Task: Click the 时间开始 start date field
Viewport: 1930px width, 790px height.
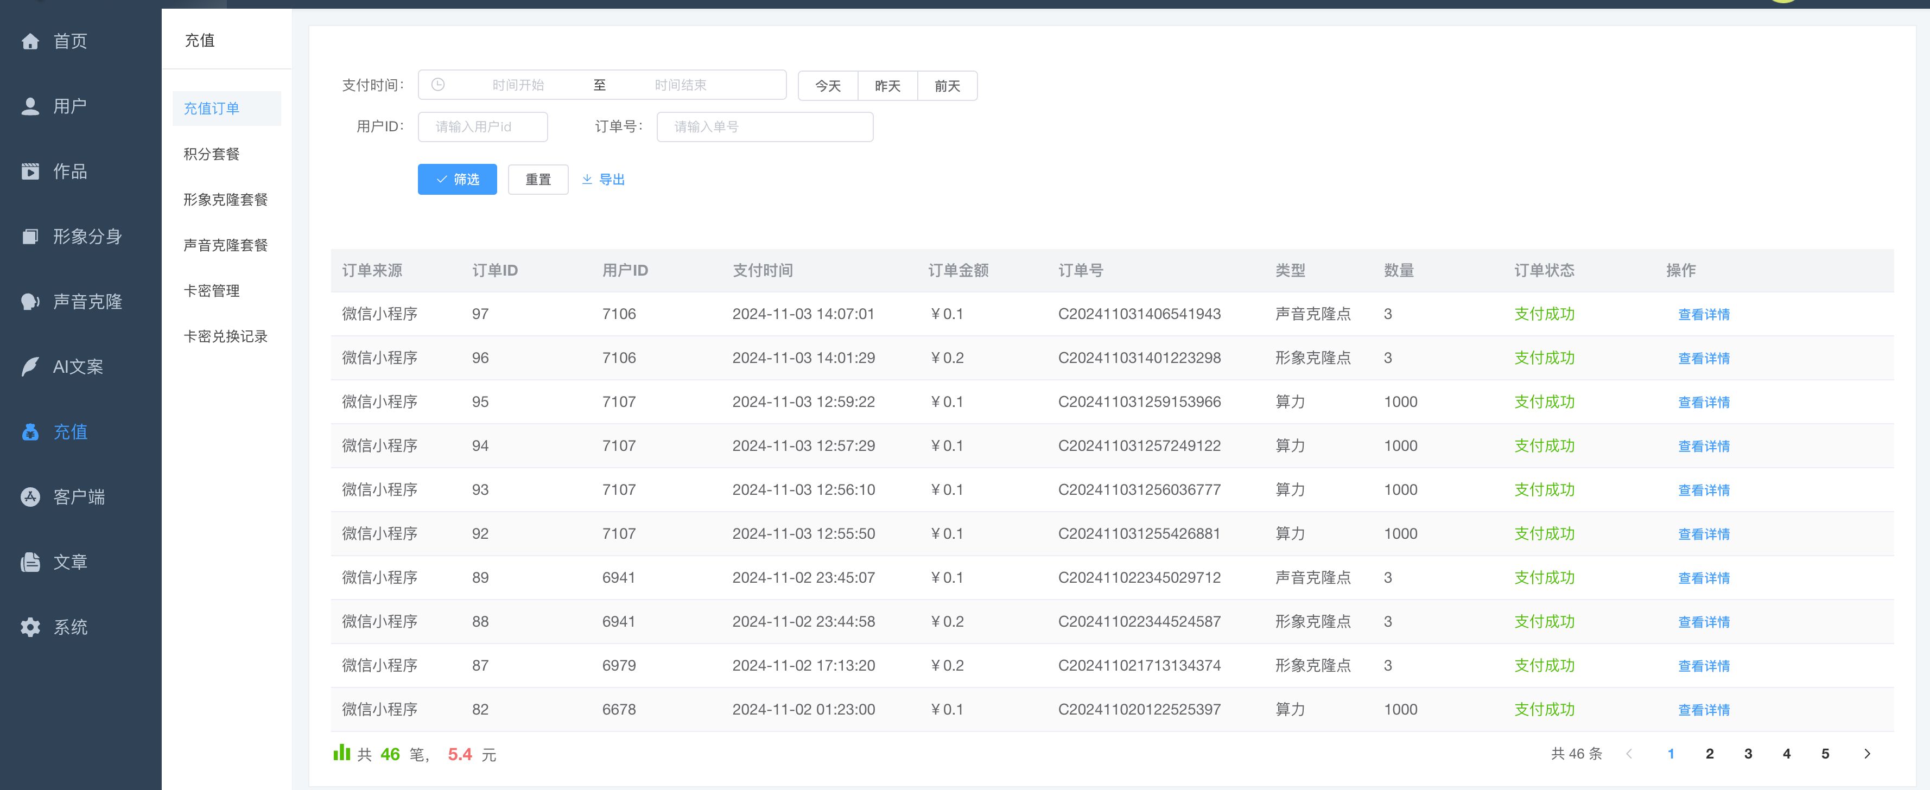Action: coord(518,85)
